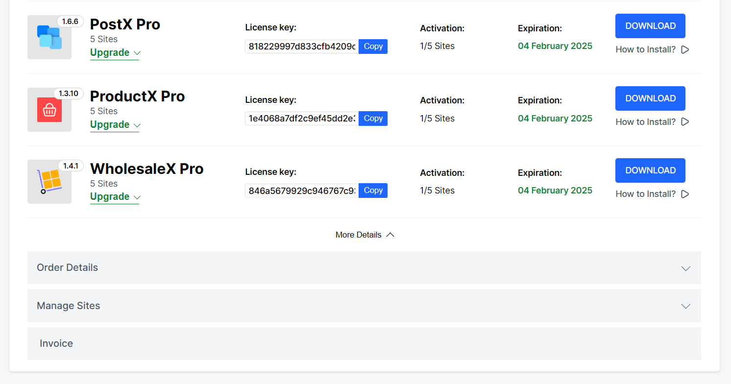Click the WholesaleX Pro trolley icon
Screen dimensions: 731x384
coord(49,182)
